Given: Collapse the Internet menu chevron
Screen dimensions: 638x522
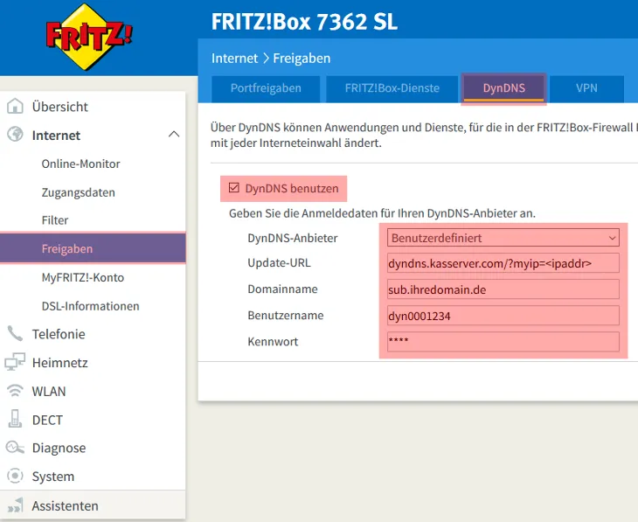Looking at the screenshot, I should 174,134.
